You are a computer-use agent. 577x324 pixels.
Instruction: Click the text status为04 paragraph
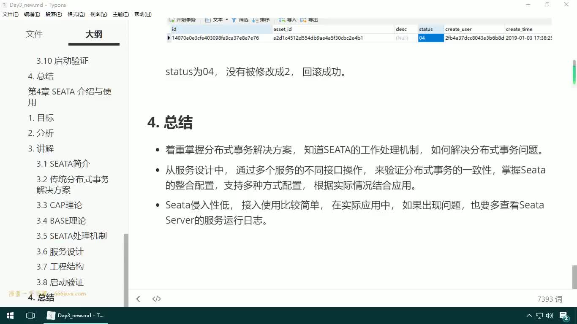256,72
